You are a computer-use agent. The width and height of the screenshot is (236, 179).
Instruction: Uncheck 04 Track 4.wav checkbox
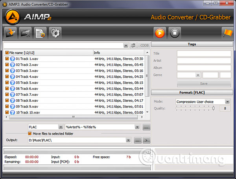pyautogui.click(x=7, y=77)
